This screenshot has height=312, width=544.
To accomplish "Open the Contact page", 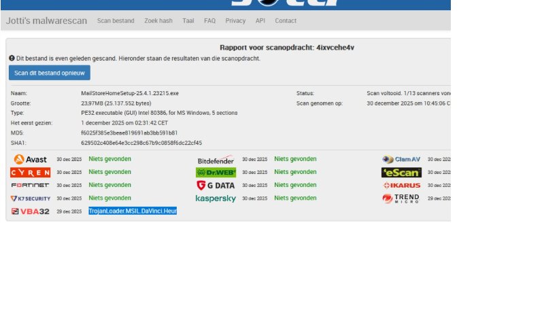I will point(286,21).
